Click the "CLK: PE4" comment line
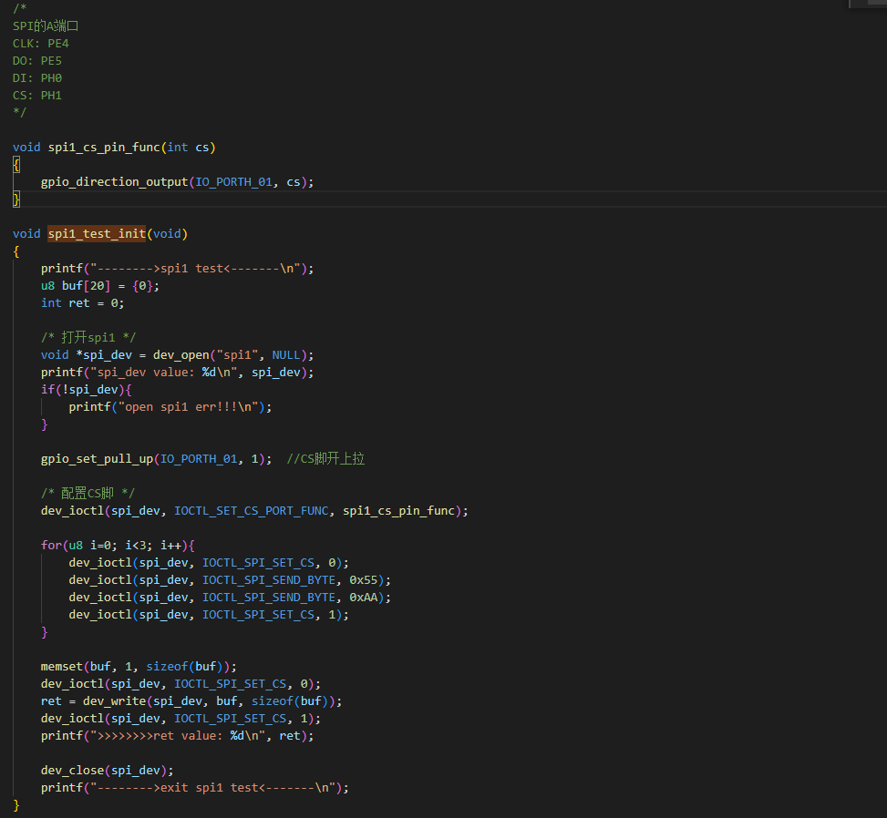Viewport: 887px width, 818px height. pyautogui.click(x=41, y=44)
